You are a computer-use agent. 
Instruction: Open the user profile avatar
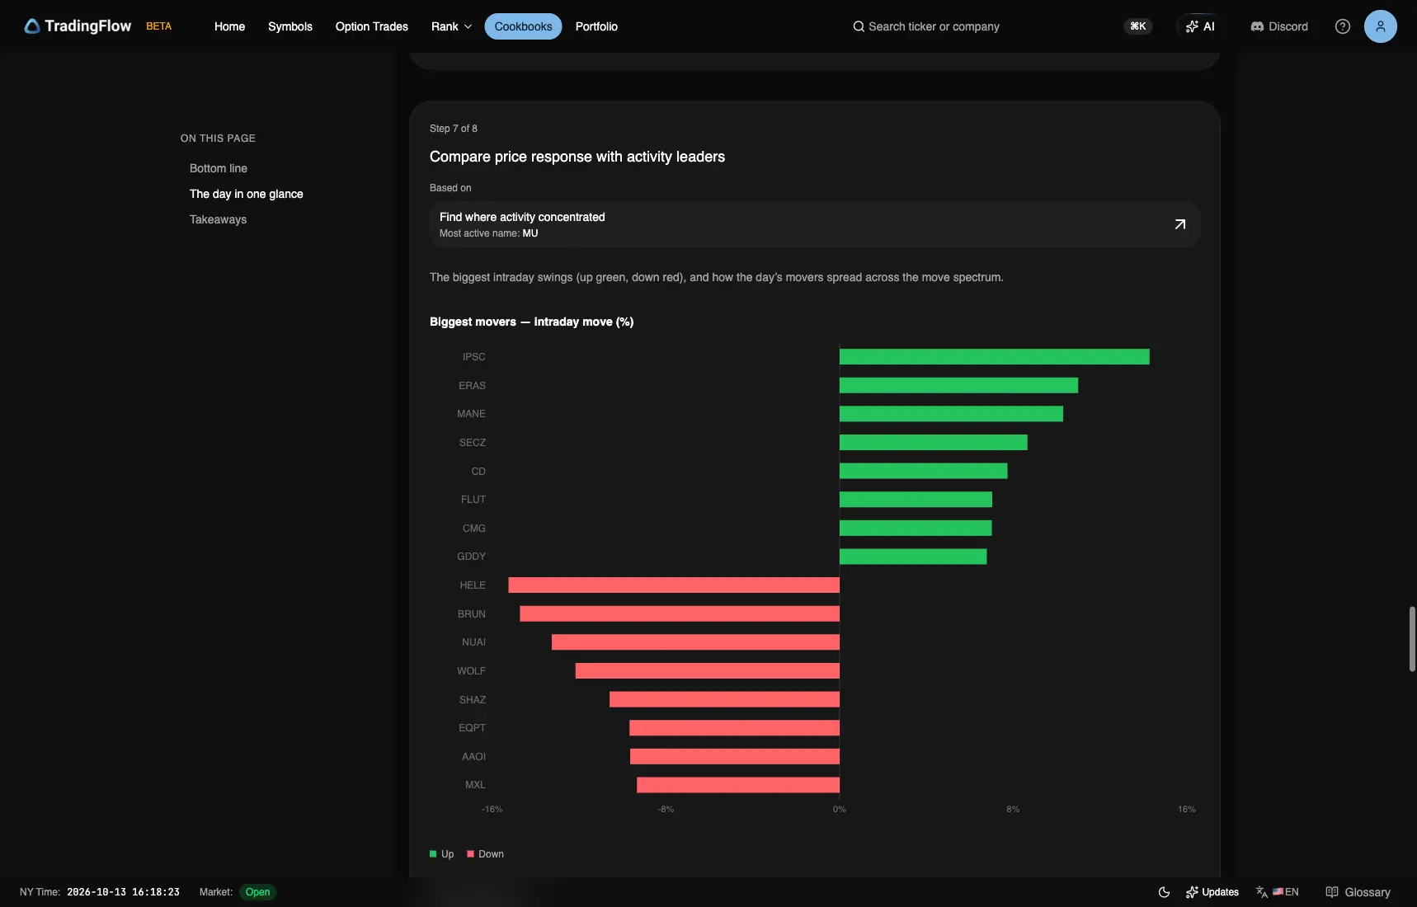(x=1381, y=26)
